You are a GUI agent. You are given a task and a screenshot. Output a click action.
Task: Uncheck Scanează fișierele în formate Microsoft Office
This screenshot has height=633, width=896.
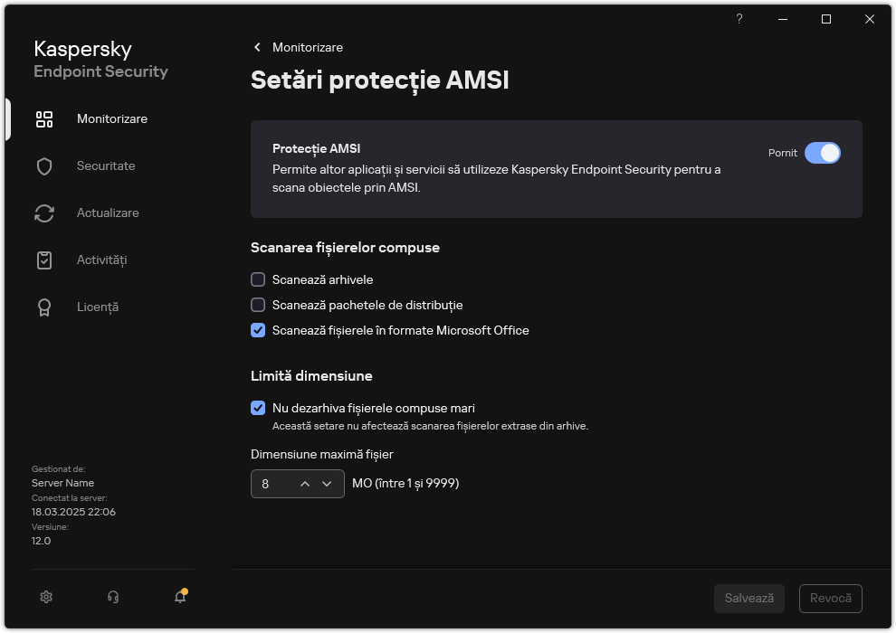[258, 331]
